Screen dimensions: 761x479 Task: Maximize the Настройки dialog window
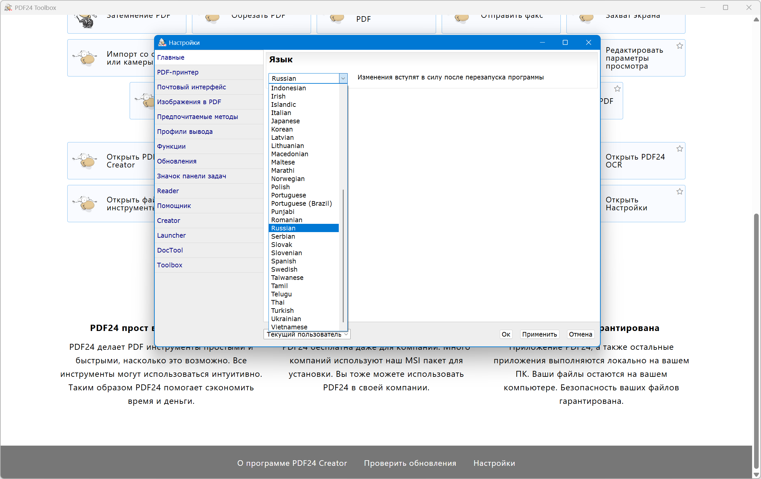(x=565, y=43)
